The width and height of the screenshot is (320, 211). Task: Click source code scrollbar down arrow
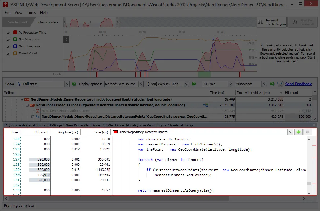point(309,193)
